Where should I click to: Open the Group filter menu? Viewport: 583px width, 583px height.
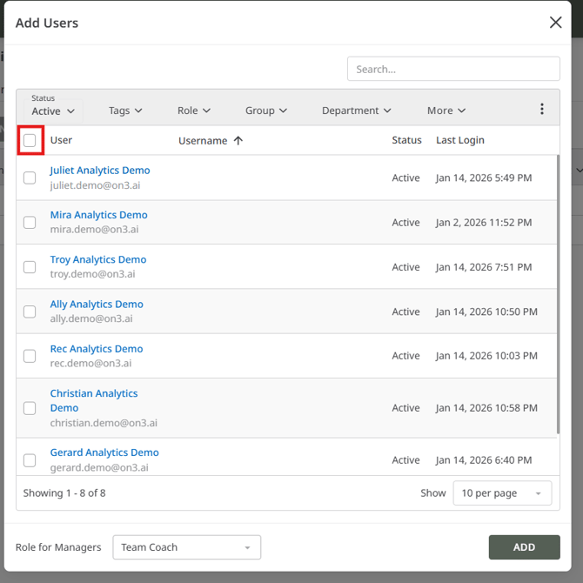pos(265,111)
